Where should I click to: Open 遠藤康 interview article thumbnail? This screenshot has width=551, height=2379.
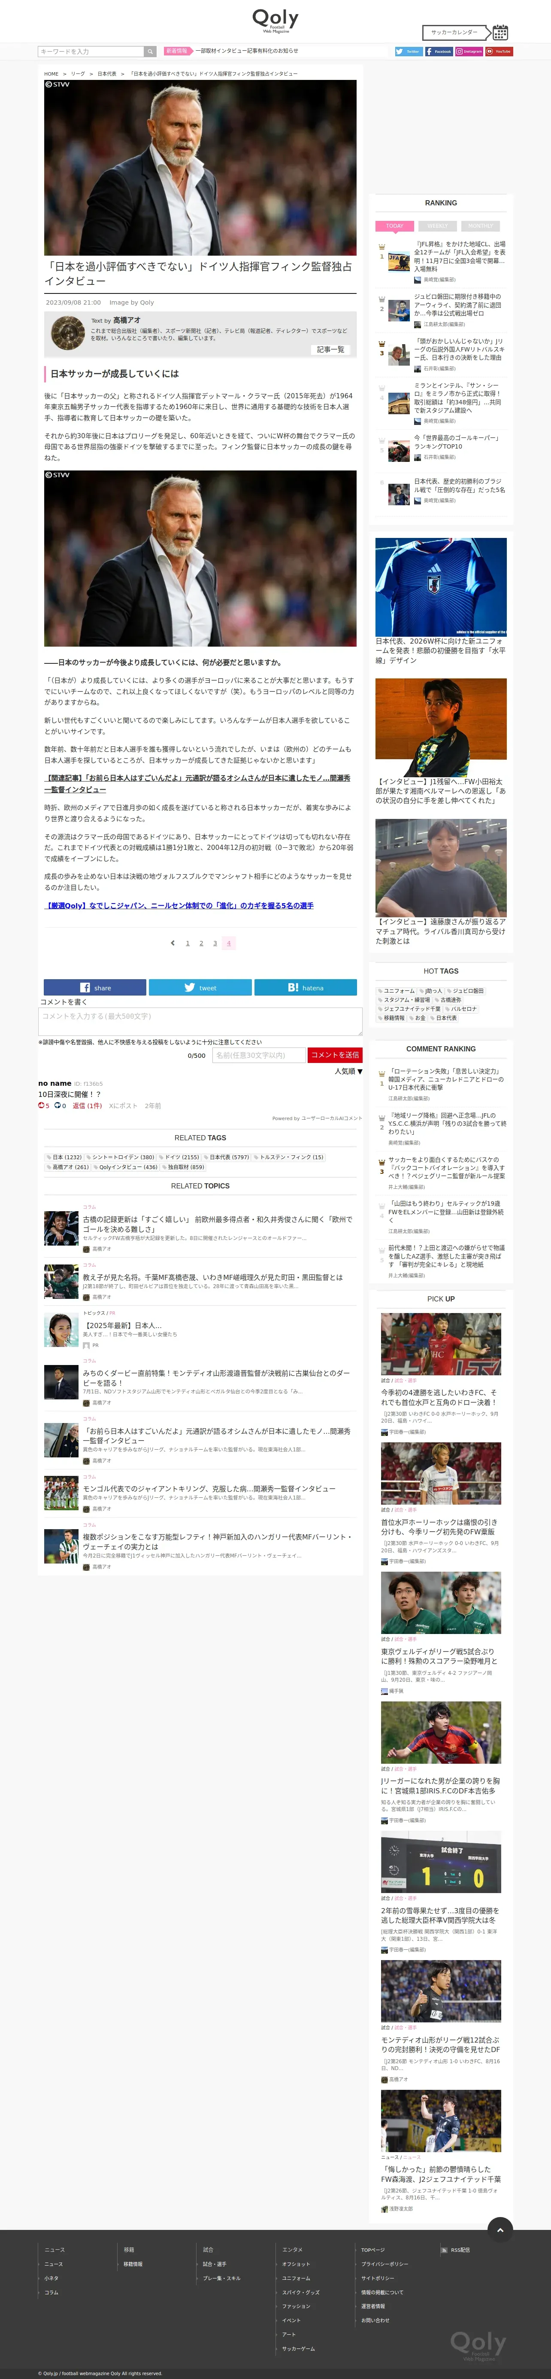[x=440, y=868]
